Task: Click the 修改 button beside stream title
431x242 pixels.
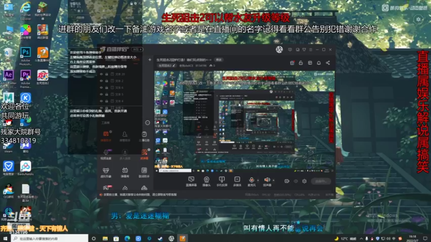Action: click(219, 60)
